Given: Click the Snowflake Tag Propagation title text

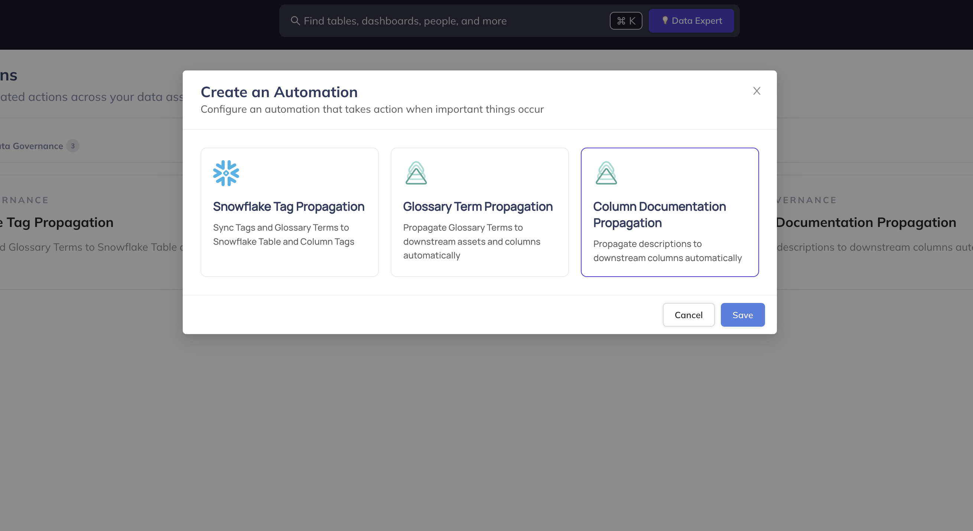Looking at the screenshot, I should pyautogui.click(x=289, y=207).
